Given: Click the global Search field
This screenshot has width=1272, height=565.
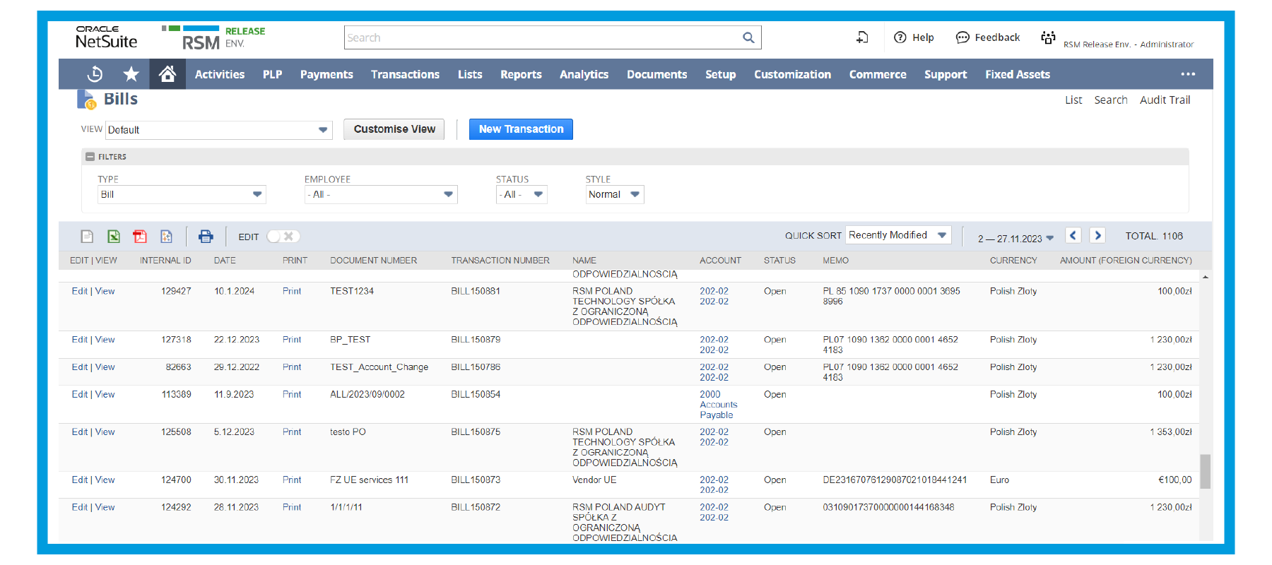Looking at the screenshot, I should pos(542,37).
